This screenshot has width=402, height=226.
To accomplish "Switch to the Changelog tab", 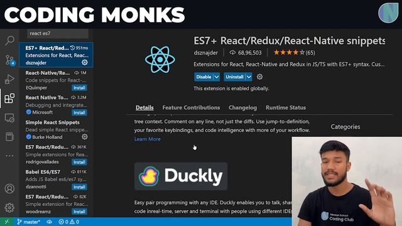I will tap(242, 107).
